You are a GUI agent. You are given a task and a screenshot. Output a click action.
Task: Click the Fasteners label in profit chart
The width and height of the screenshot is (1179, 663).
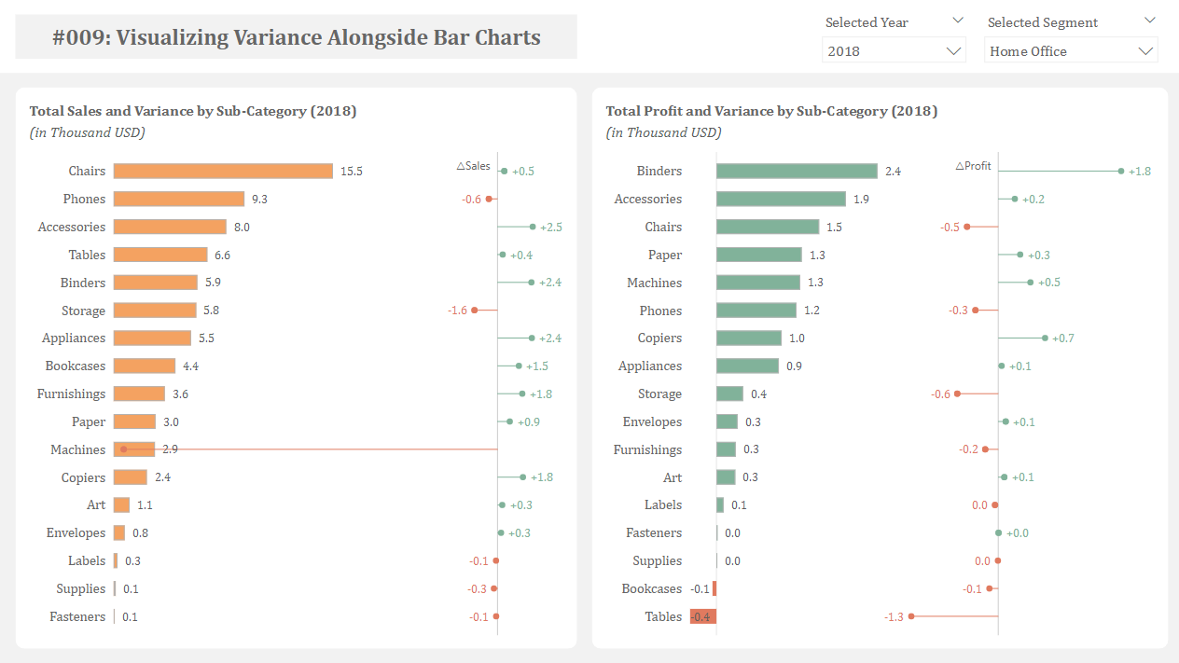point(654,532)
